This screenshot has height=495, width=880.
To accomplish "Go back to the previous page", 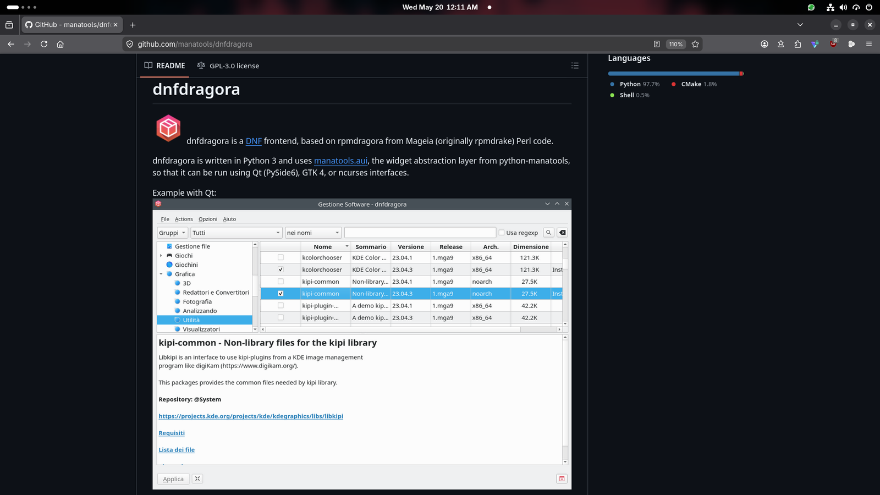I will pos(11,44).
